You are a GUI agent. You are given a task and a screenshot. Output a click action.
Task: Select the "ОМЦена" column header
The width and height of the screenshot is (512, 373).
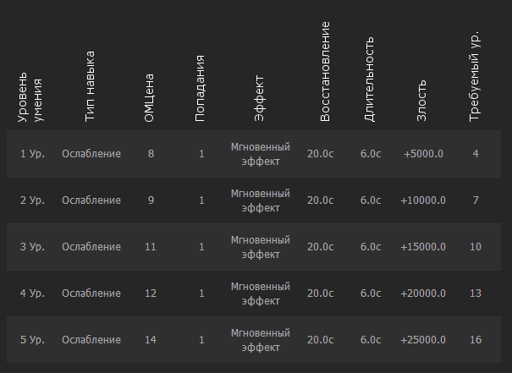(x=150, y=101)
